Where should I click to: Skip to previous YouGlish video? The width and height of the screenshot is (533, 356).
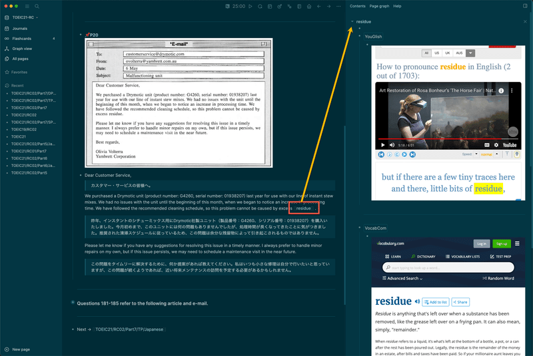tap(381, 154)
